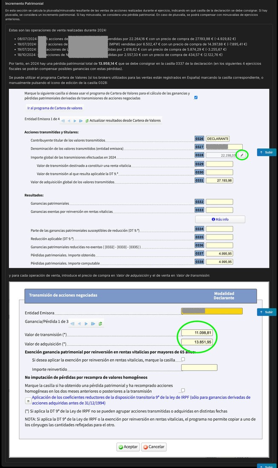Image resolution: width=278 pixels, height=468 pixels.
Task: Click the Cancelar button
Action: 154,447
